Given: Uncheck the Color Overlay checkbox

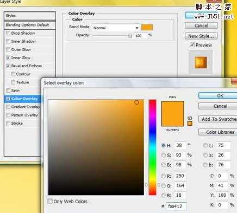Looking at the screenshot, I should (x=8, y=99).
